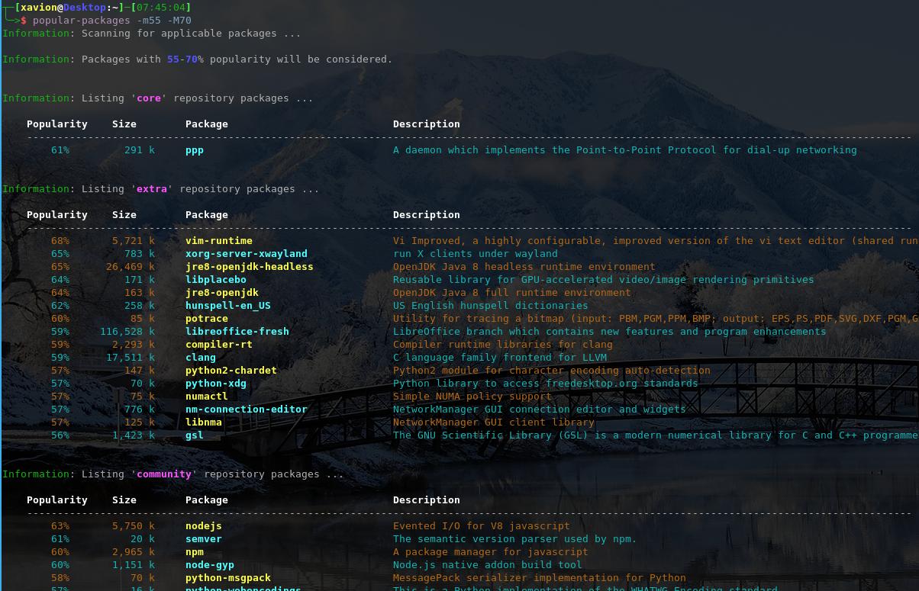Viewport: 919px width, 591px height.
Task: Click "Python library to access freedesktop.org standards"
Action: click(546, 384)
